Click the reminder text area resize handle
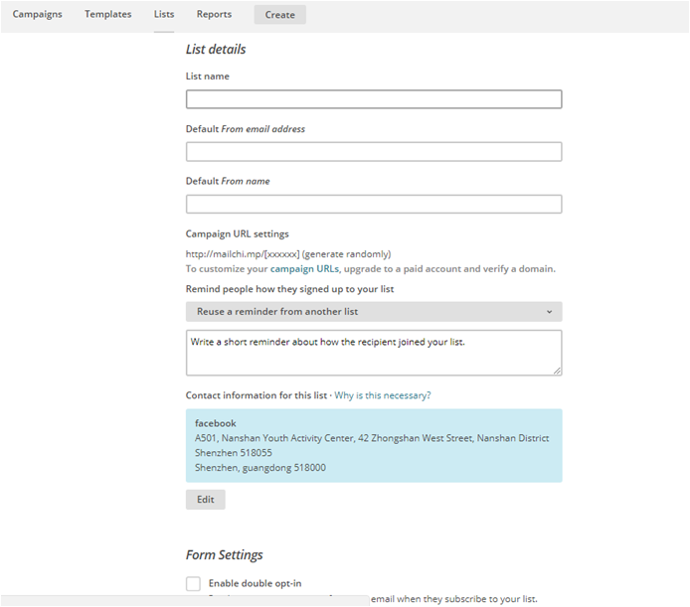 [557, 371]
